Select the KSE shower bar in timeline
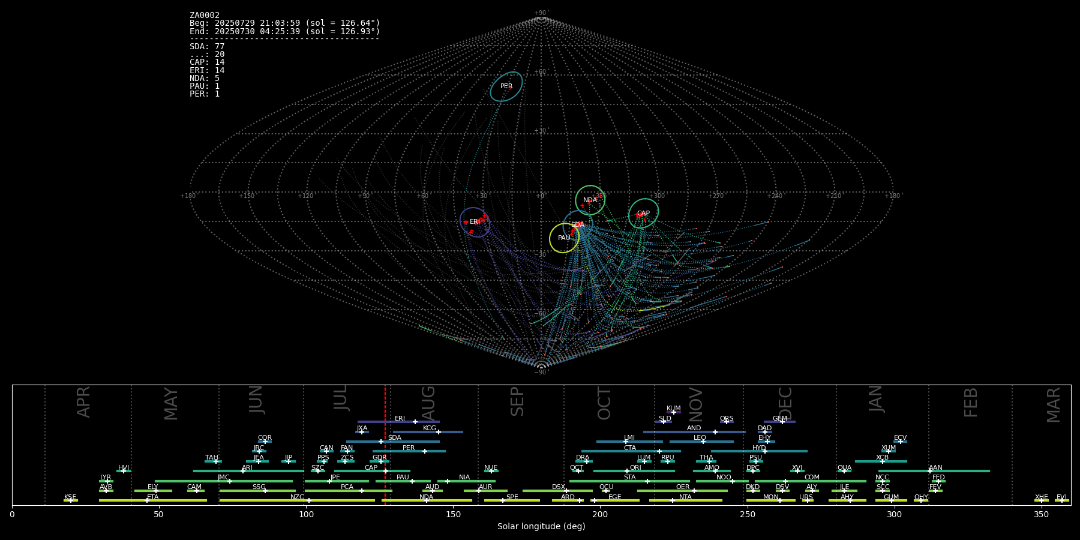This screenshot has width=1080, height=540. [x=70, y=500]
